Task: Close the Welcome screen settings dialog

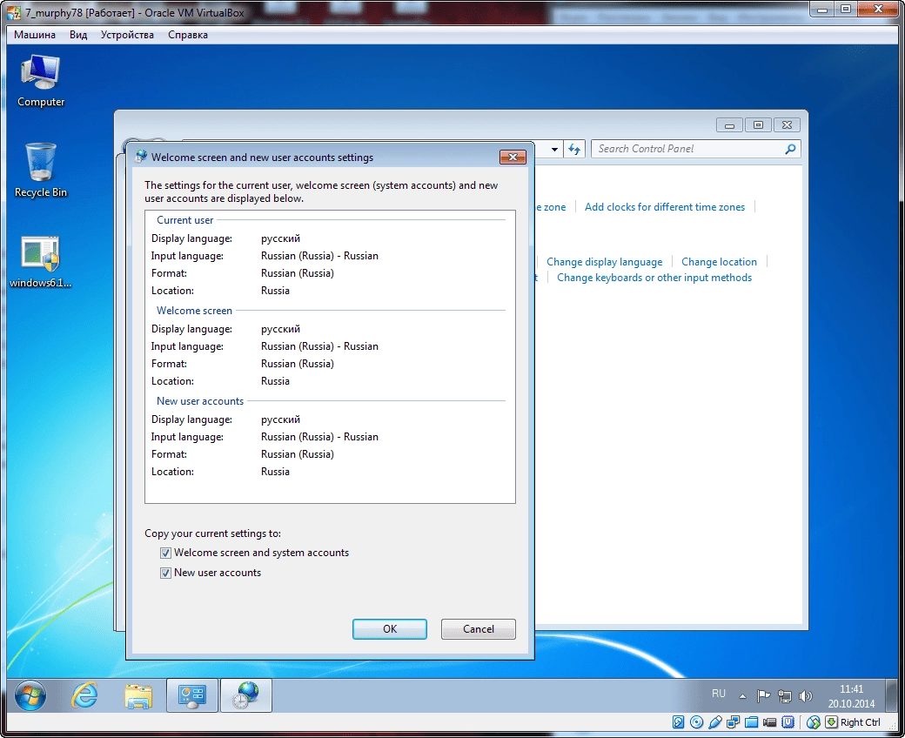Action: pos(513,157)
